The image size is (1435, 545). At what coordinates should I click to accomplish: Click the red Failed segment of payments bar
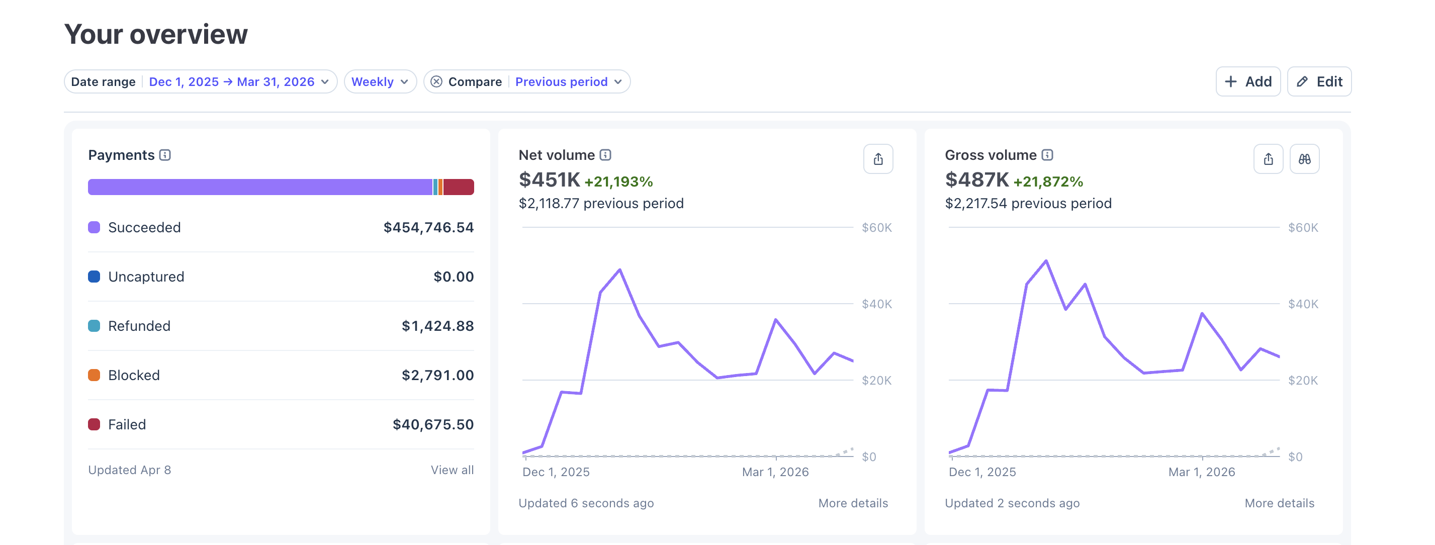tap(459, 187)
